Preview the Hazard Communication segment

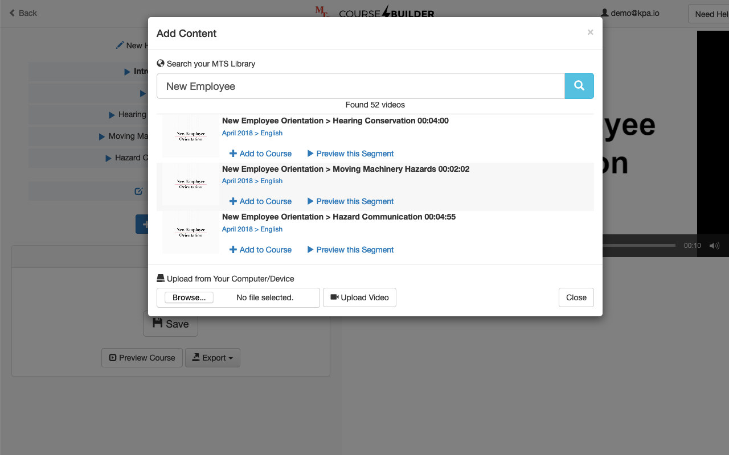tap(350, 250)
